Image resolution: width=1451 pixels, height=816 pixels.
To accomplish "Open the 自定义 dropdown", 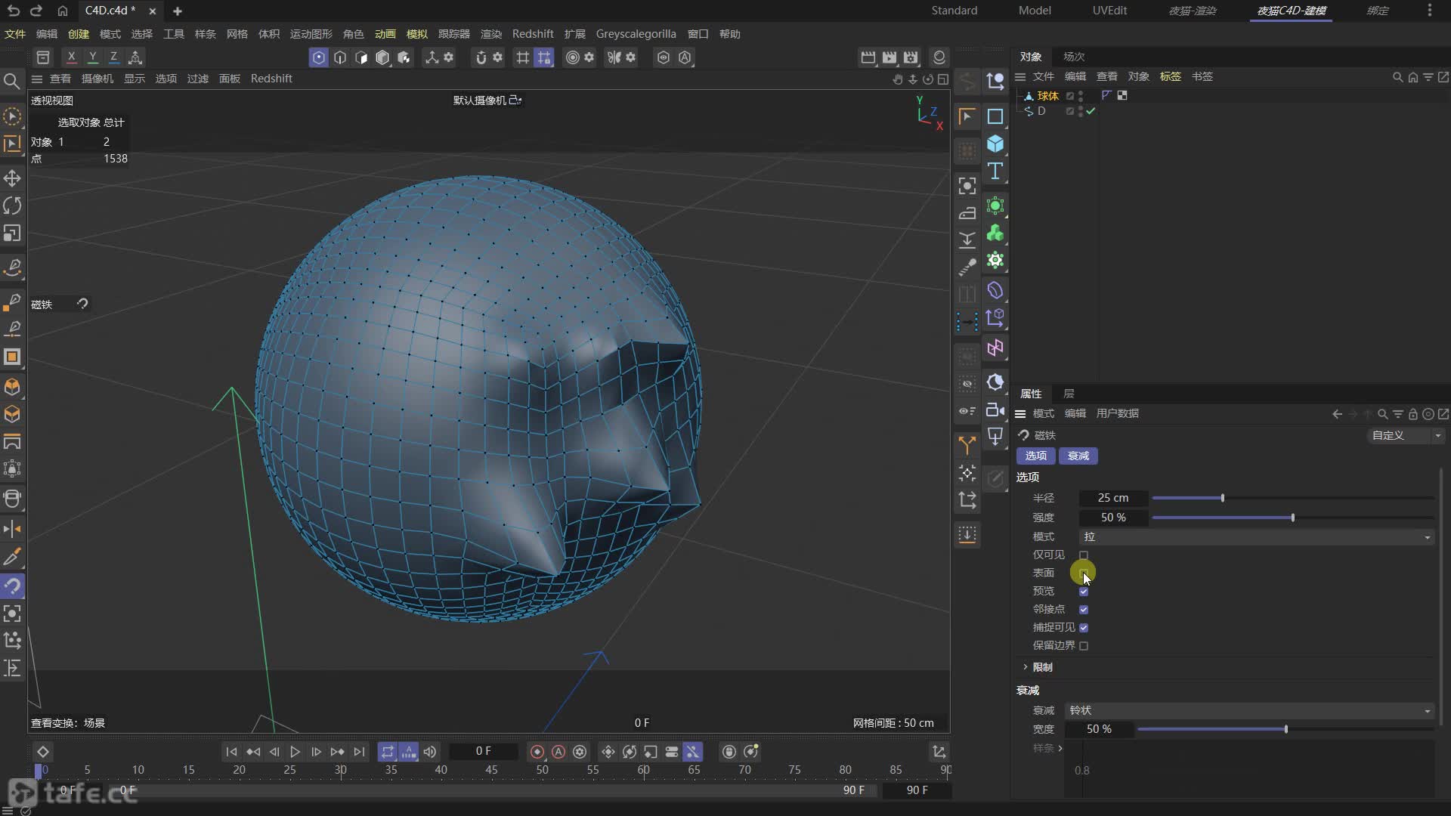I will [1406, 435].
